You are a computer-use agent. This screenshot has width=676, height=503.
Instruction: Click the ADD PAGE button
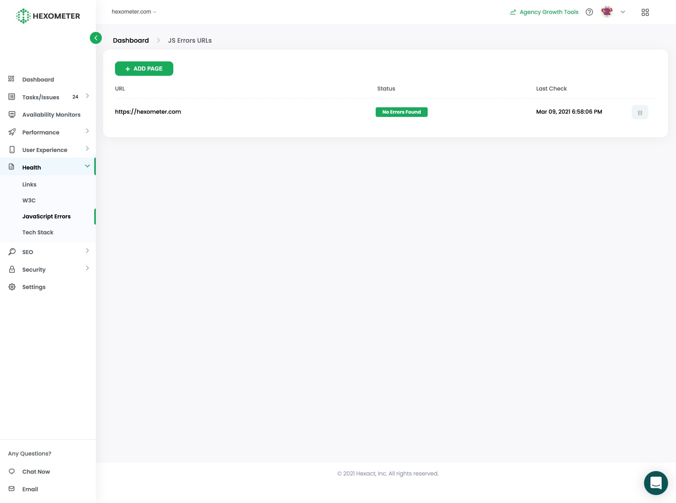tap(144, 69)
